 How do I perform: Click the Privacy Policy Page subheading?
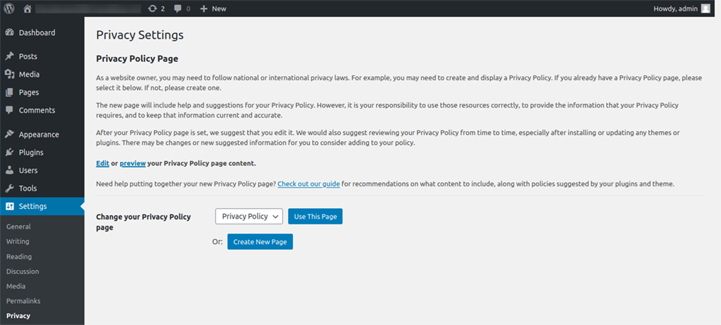pyautogui.click(x=137, y=59)
